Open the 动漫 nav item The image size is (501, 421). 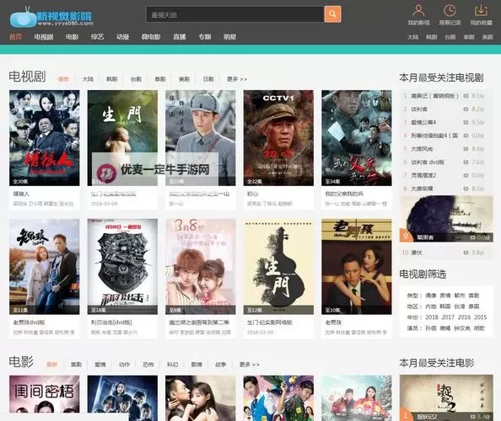(122, 37)
